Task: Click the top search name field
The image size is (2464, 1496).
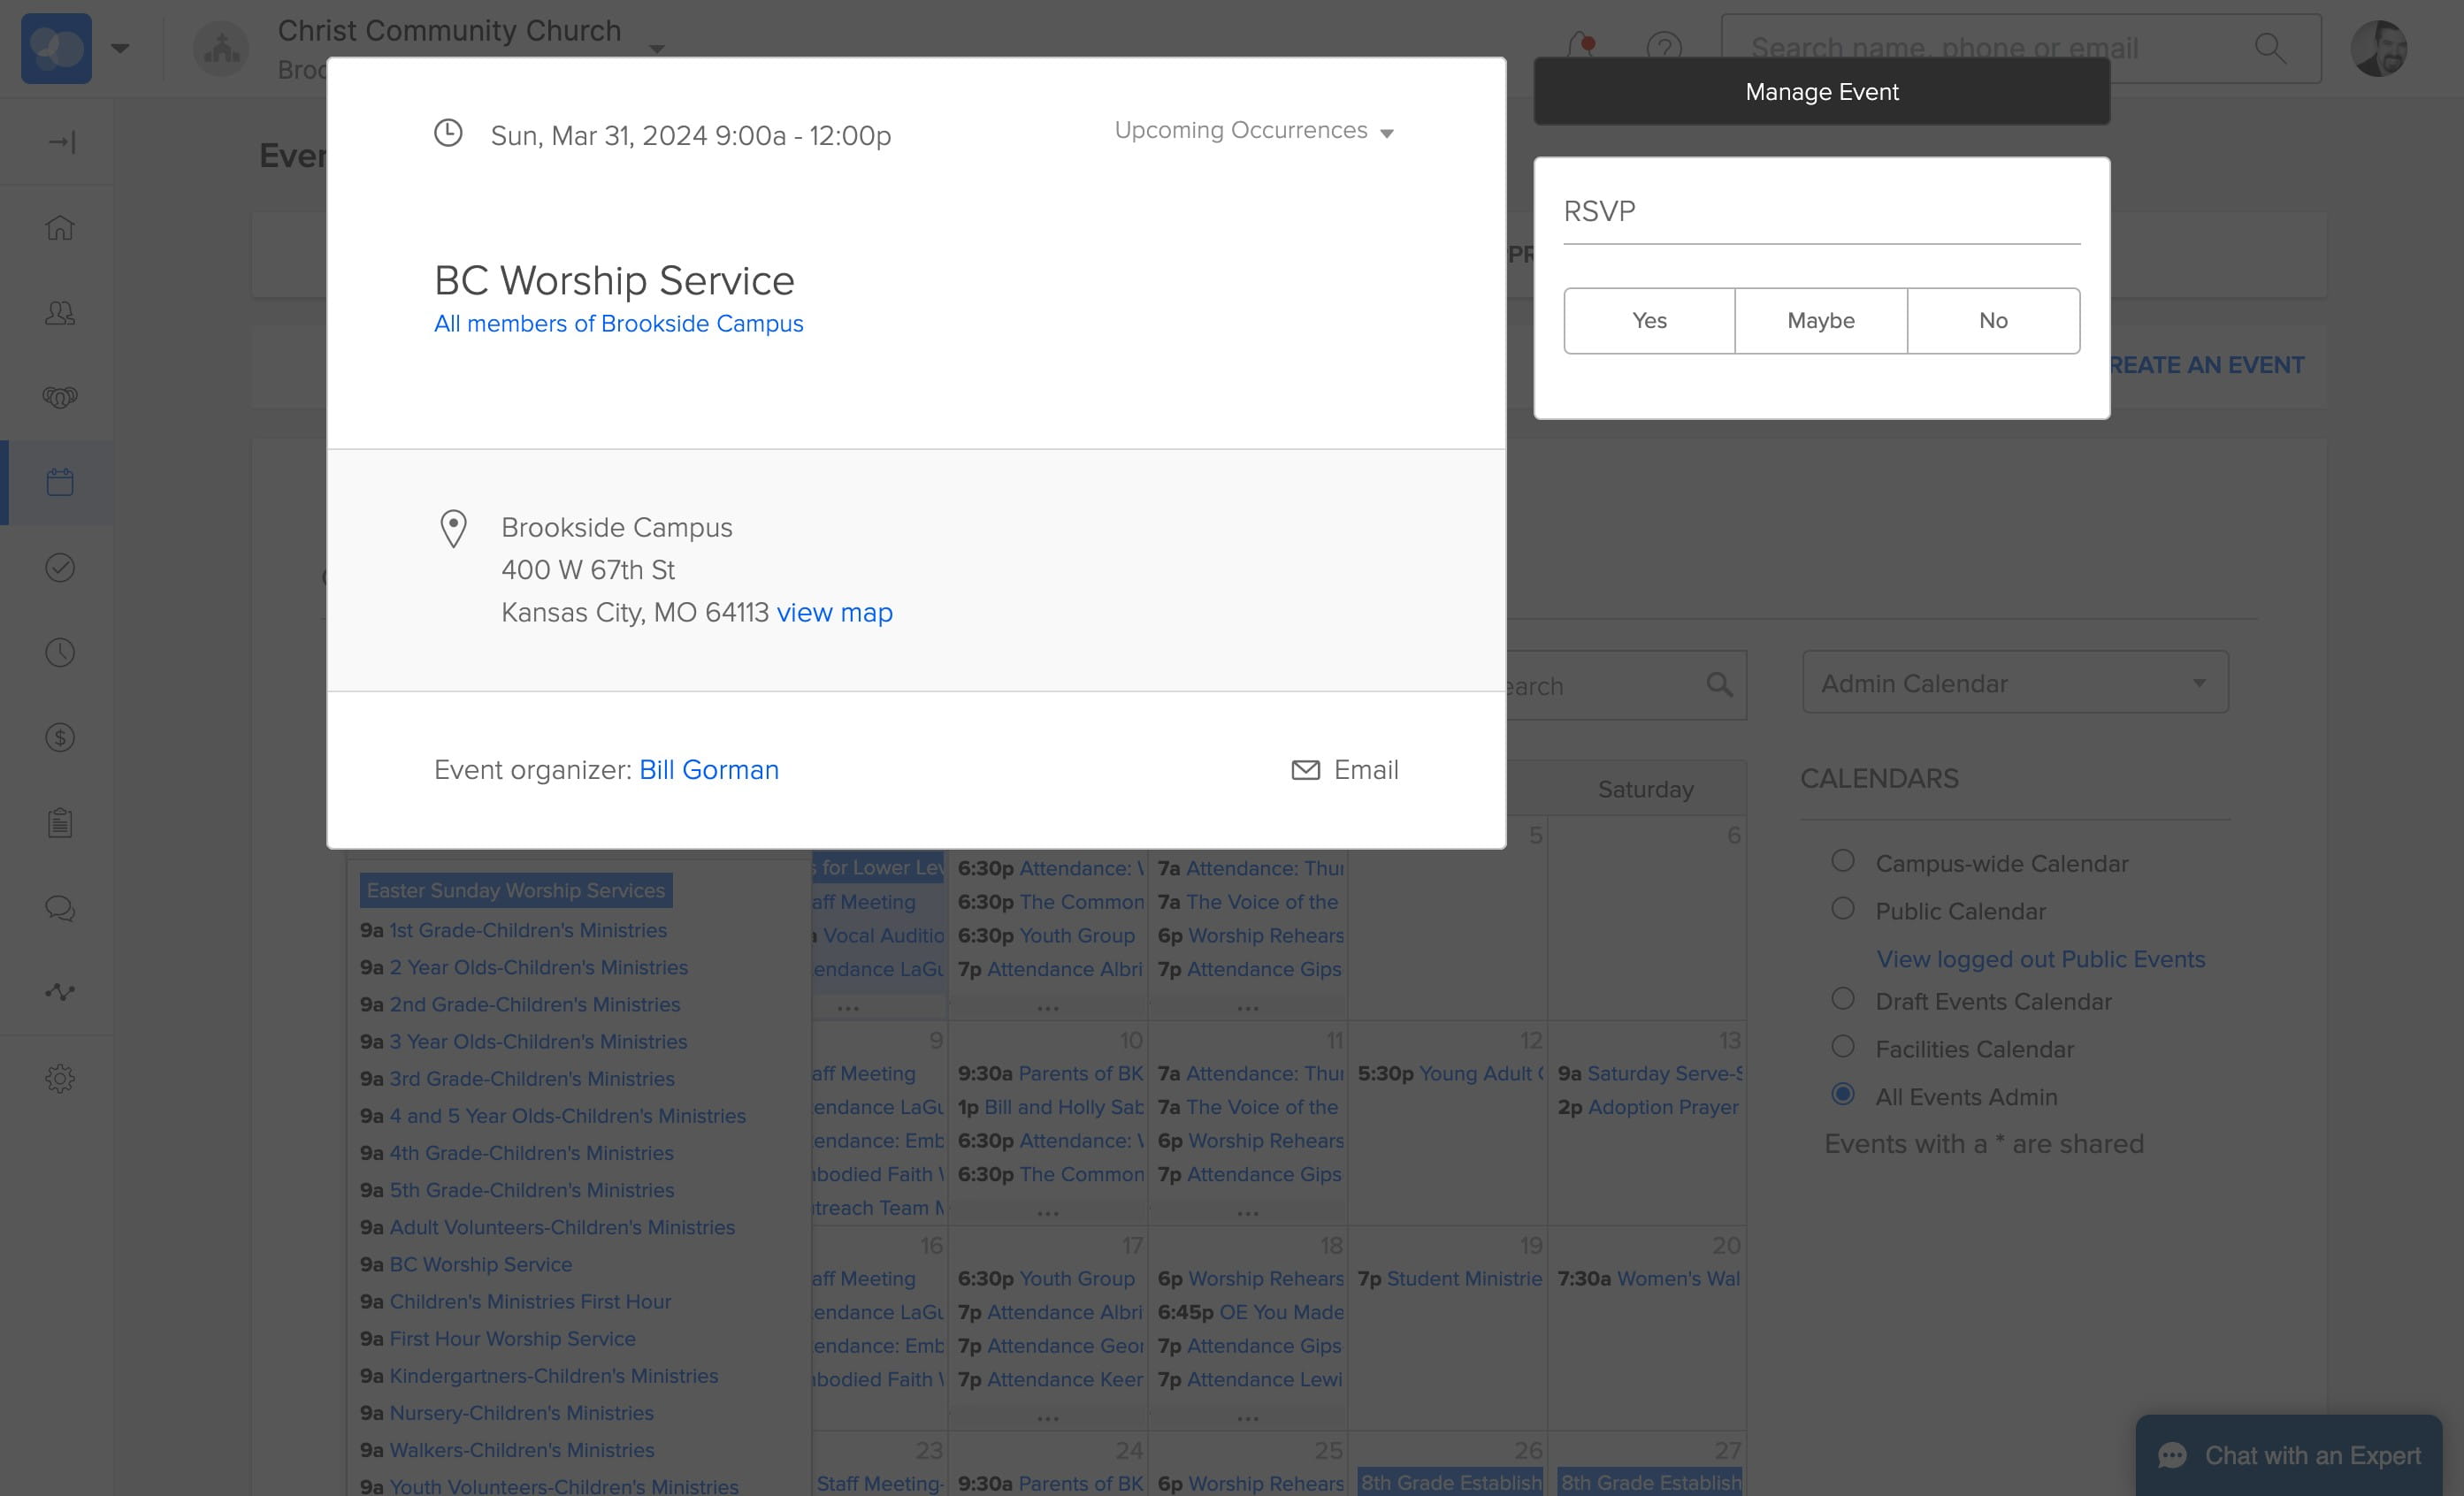Action: coord(2021,48)
